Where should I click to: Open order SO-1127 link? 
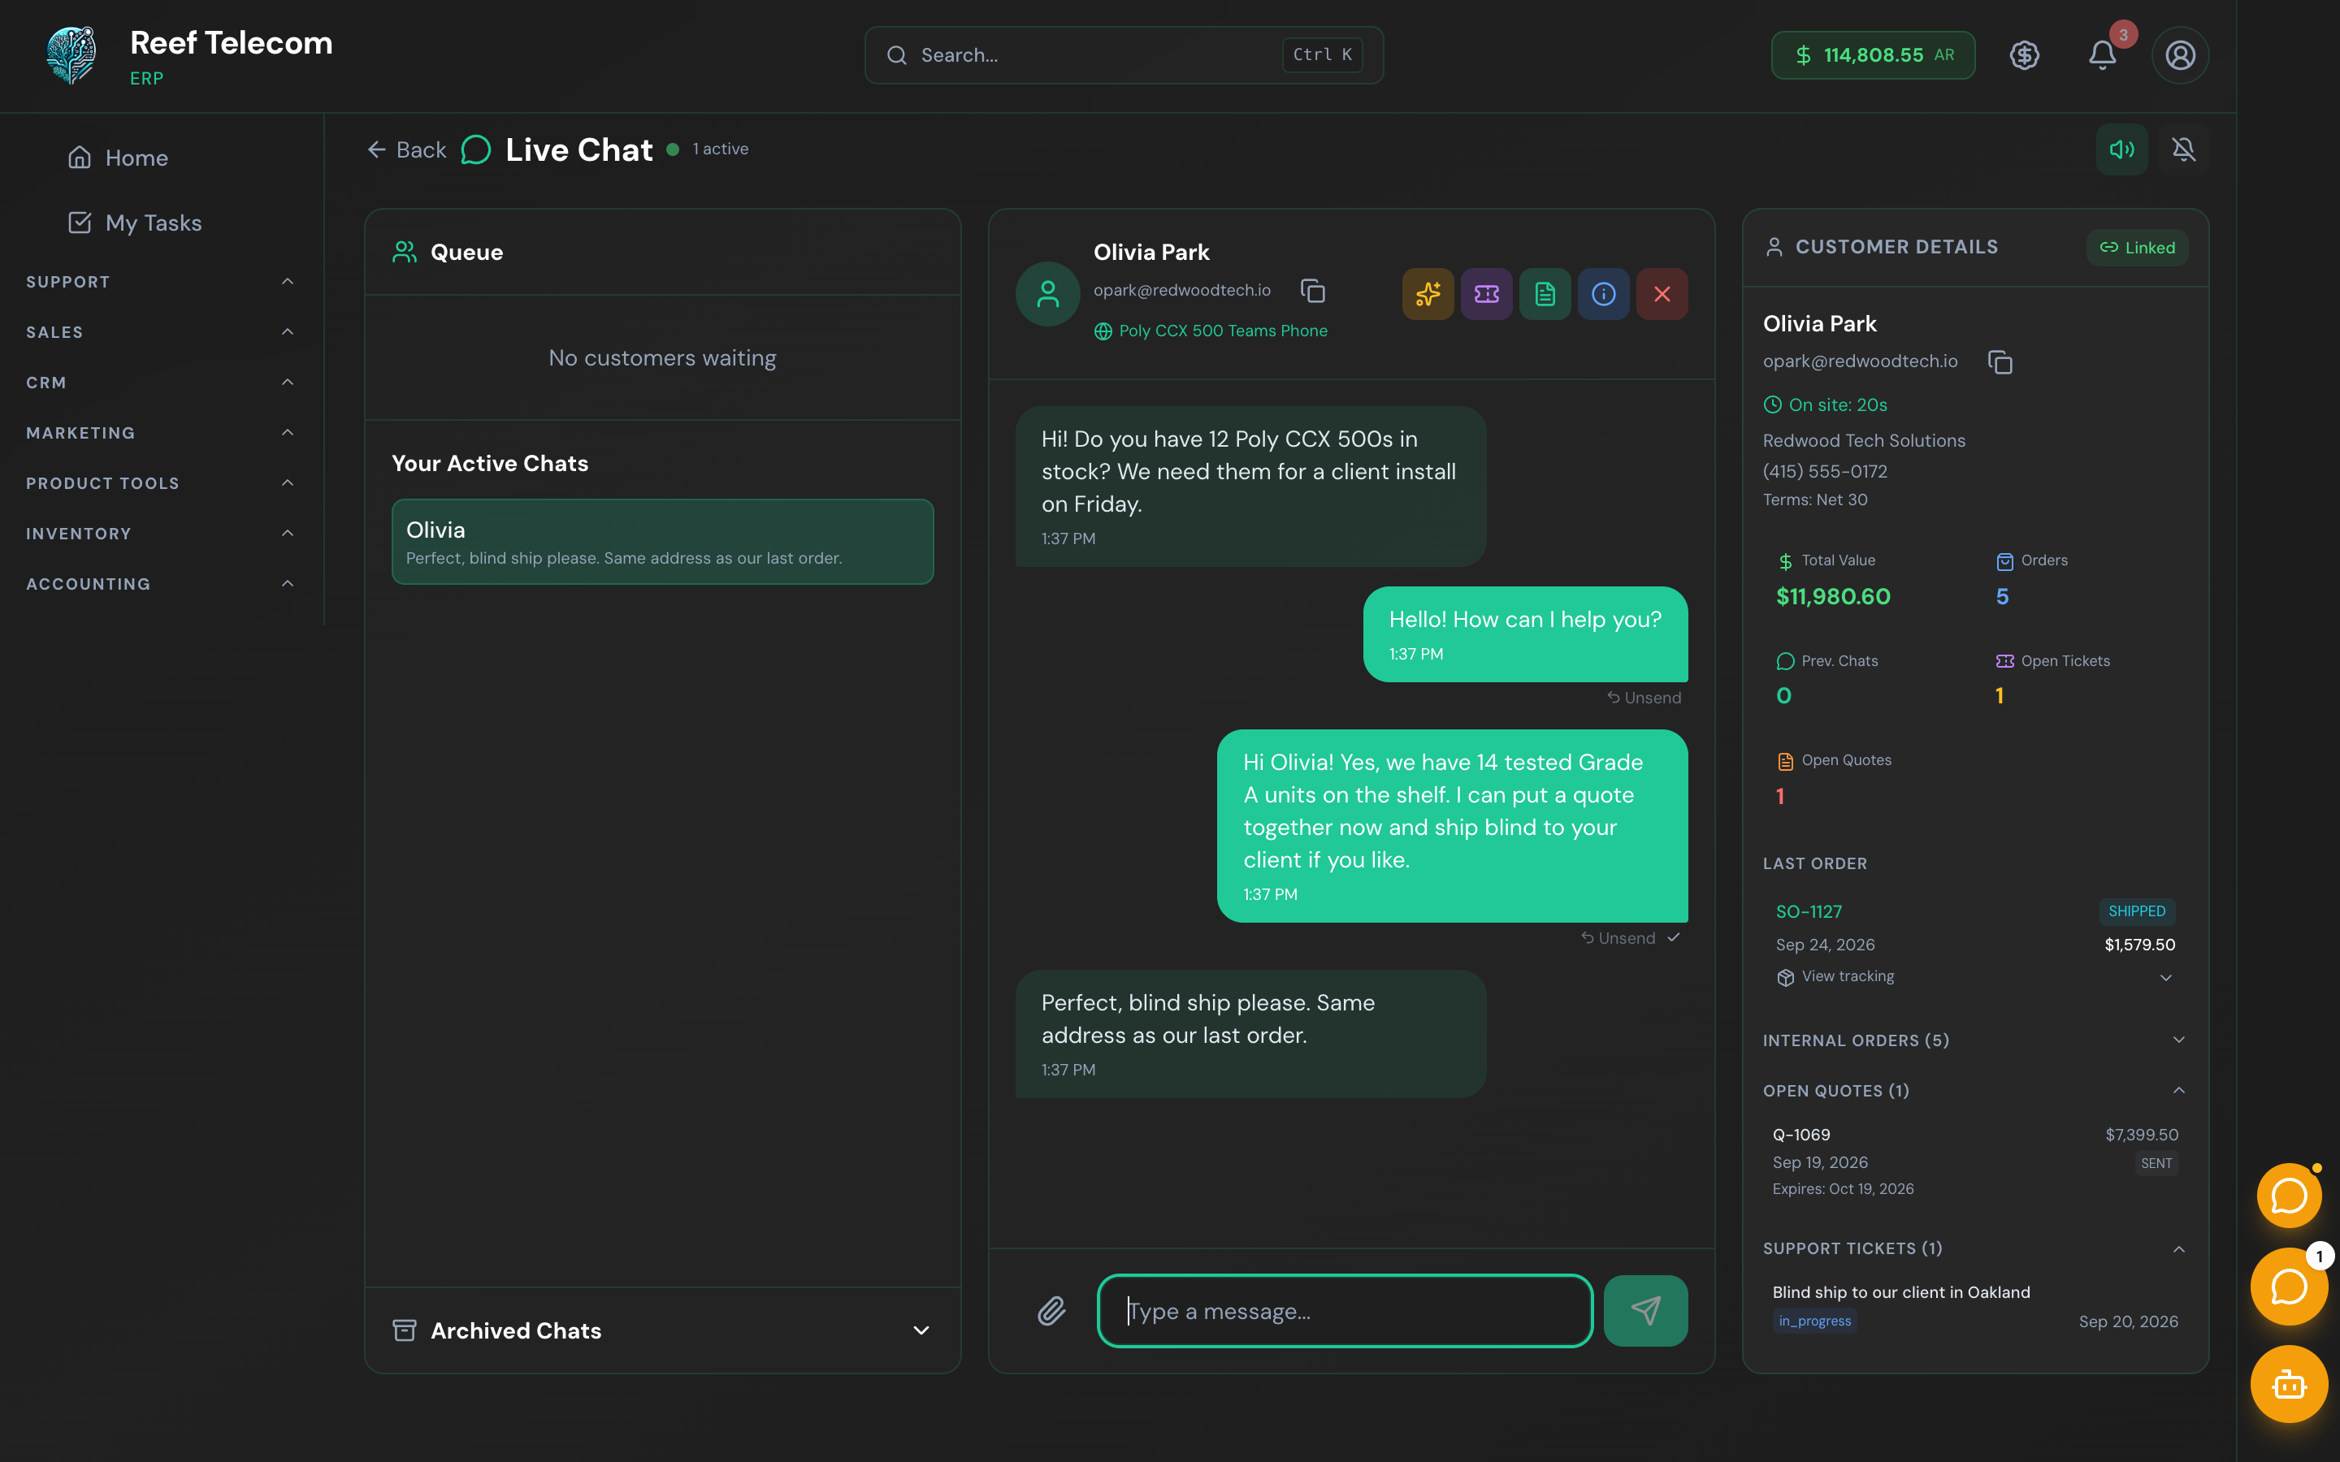tap(1808, 912)
